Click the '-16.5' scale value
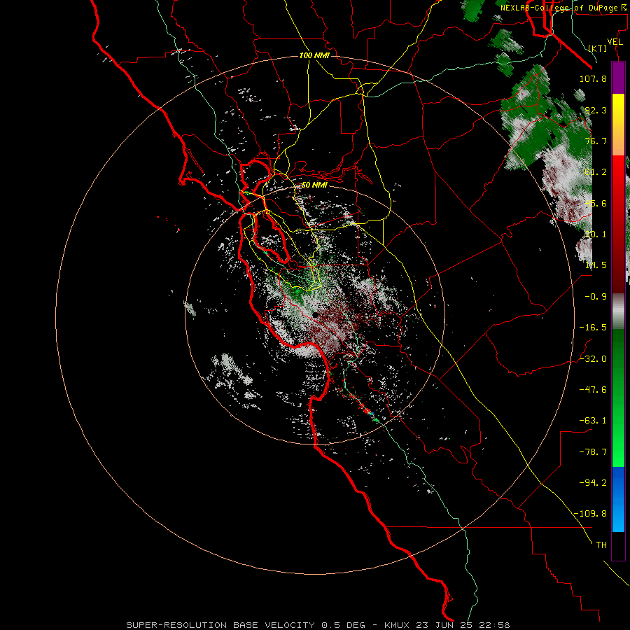Image resolution: width=630 pixels, height=630 pixels. click(x=593, y=328)
